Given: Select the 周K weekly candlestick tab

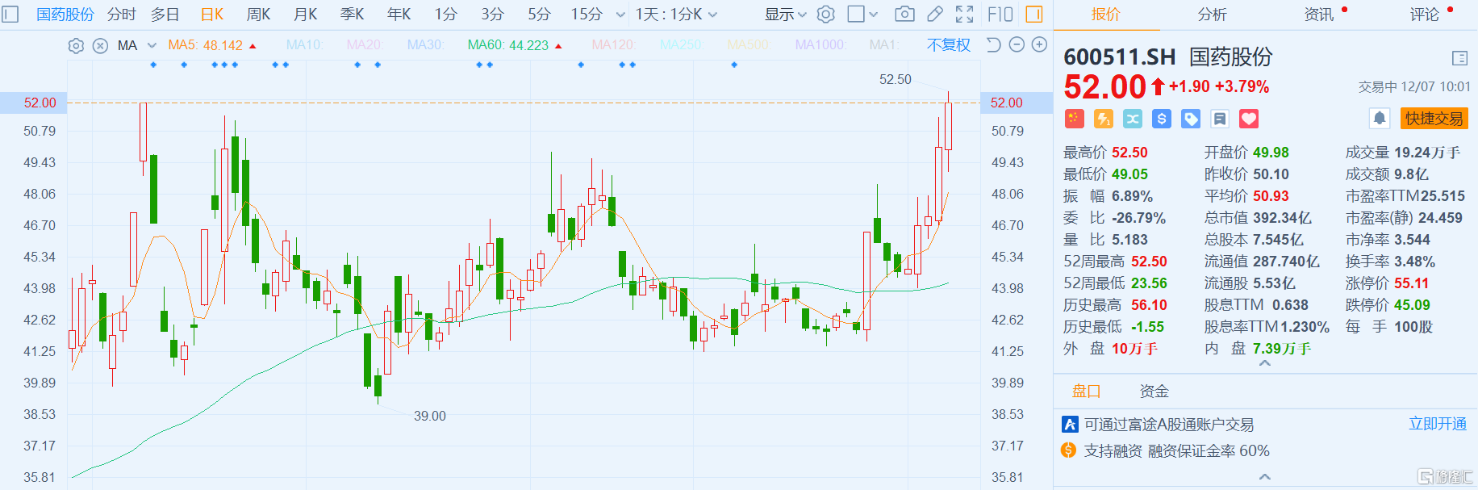Looking at the screenshot, I should click(259, 15).
